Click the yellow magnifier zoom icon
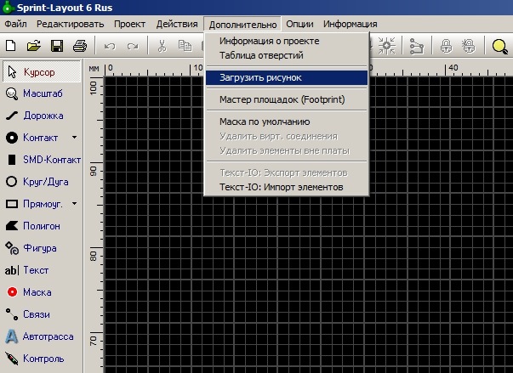 coord(500,47)
